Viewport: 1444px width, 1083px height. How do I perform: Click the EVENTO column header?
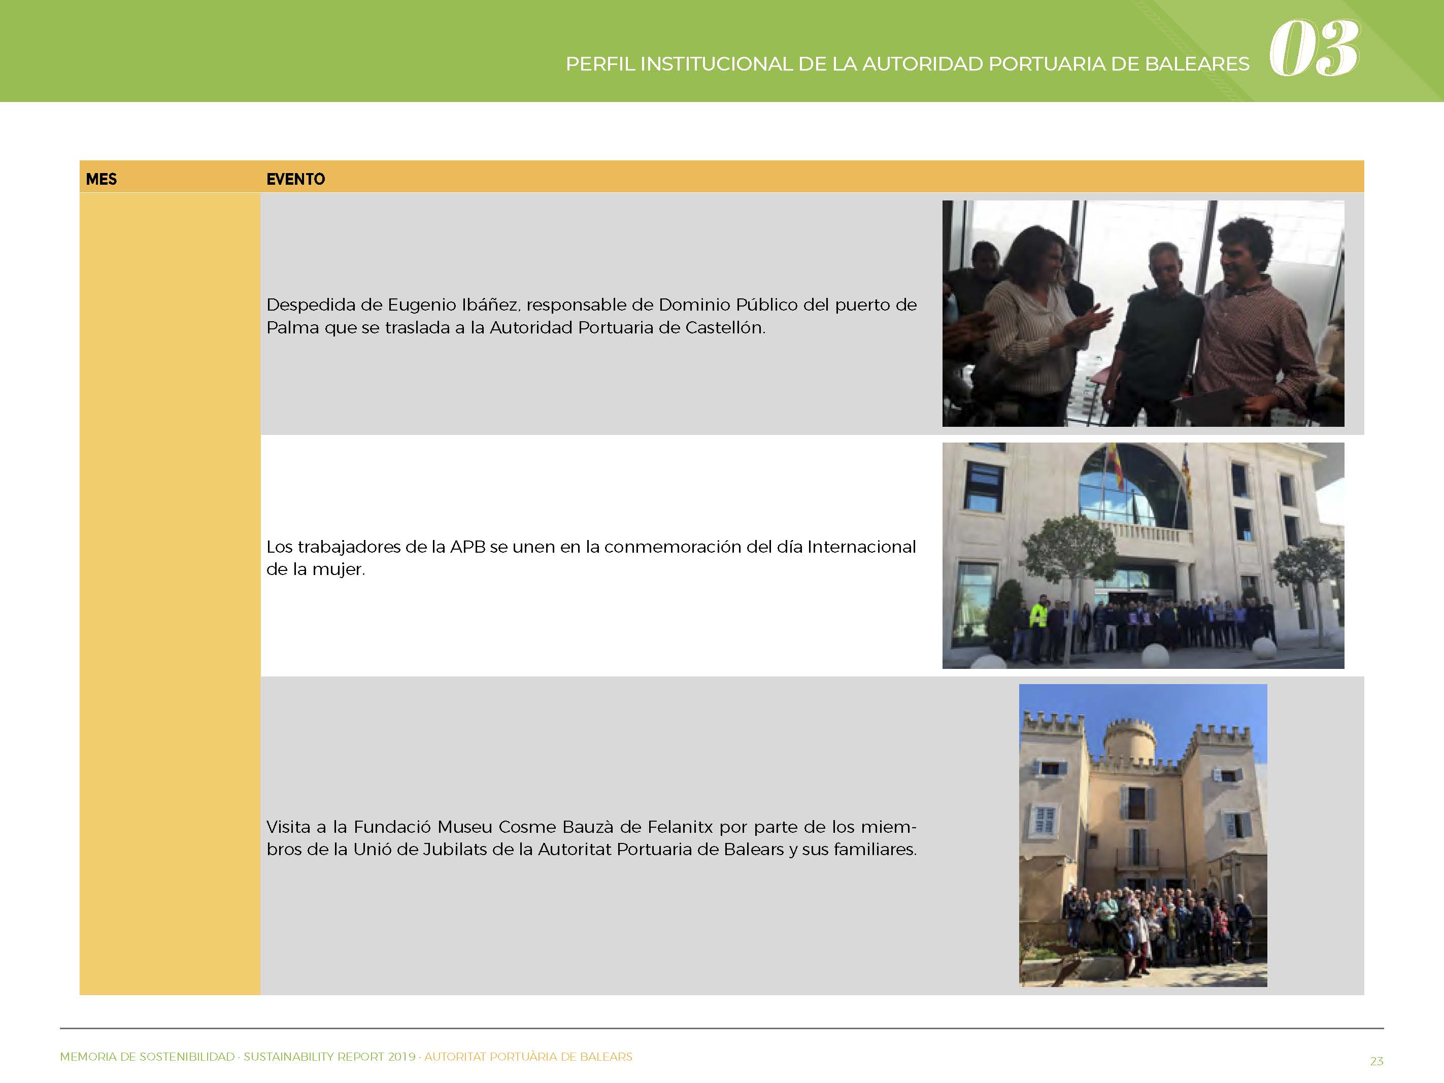pos(296,179)
